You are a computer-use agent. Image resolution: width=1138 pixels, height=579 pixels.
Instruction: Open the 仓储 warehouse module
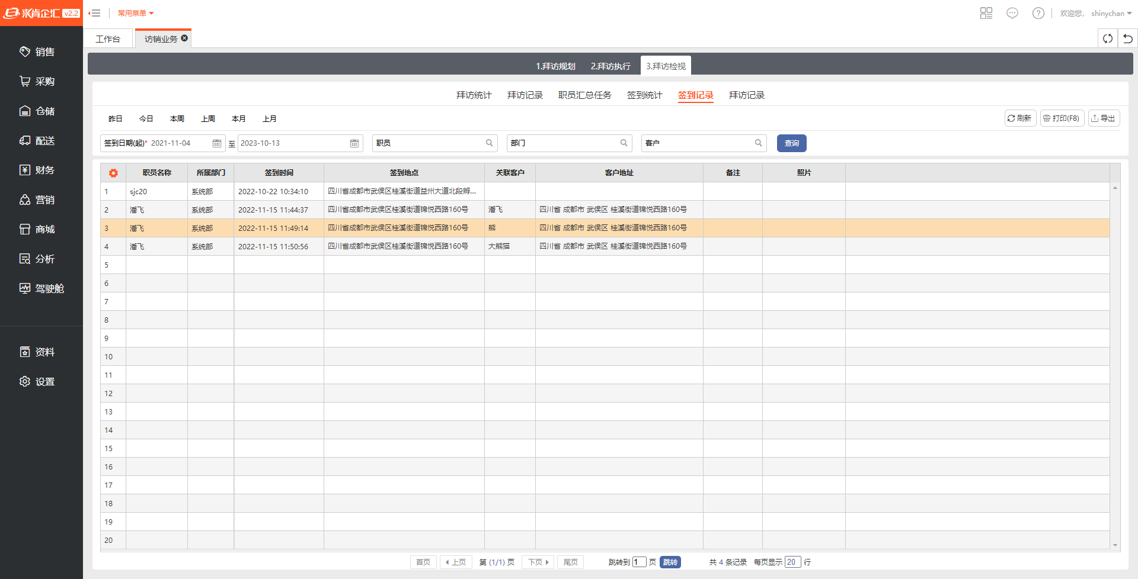(x=37, y=111)
